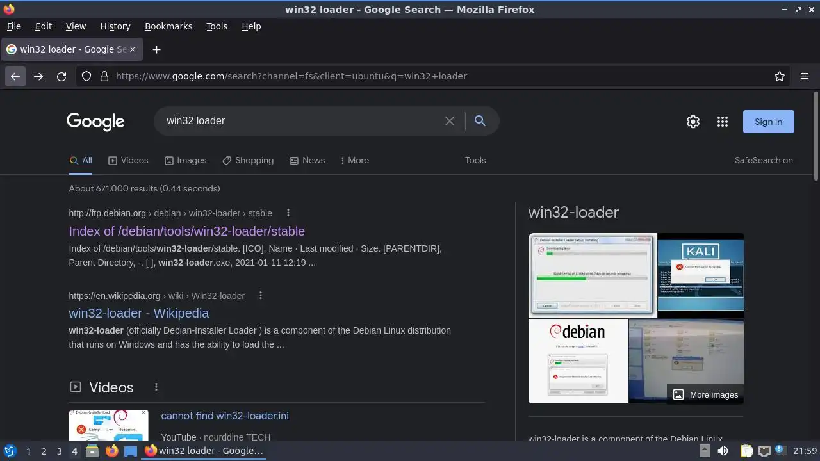Close the win32 loader tab
Screen dimensions: 820x461
133,49
